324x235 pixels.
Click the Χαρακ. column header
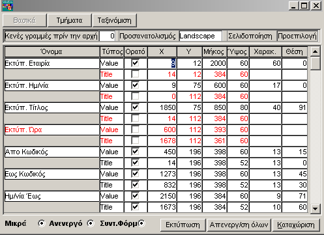[x=265, y=52]
